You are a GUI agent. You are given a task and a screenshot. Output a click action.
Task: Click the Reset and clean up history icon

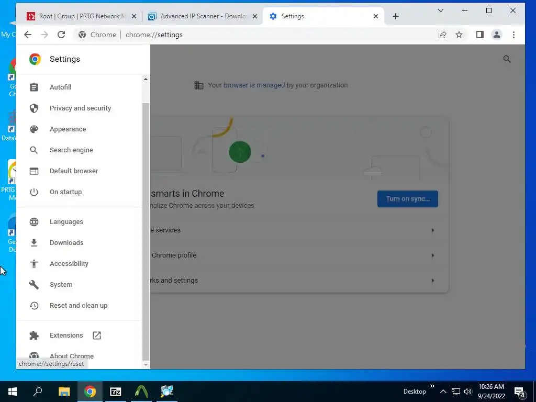click(34, 306)
